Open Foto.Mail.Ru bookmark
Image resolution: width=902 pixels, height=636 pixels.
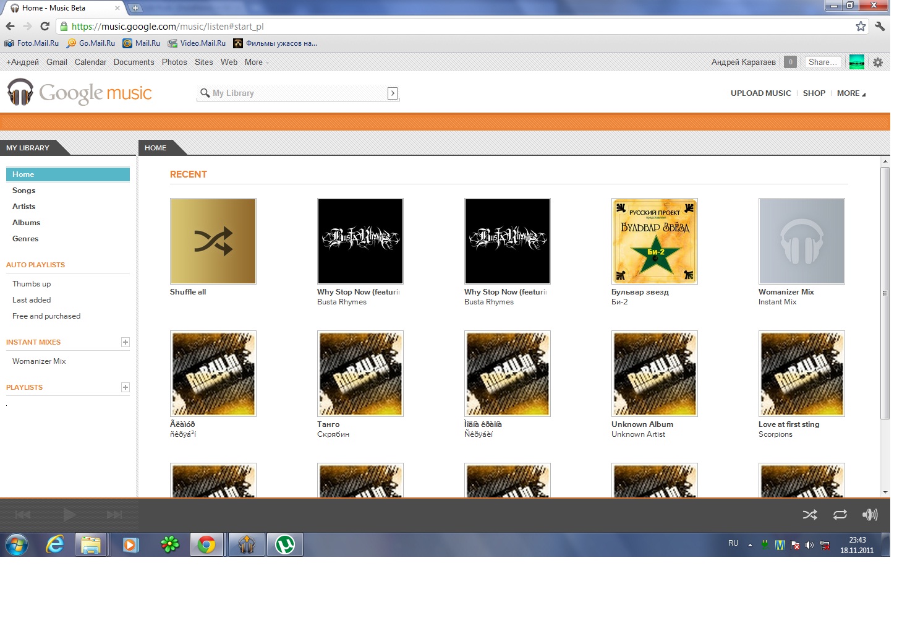[x=32, y=43]
